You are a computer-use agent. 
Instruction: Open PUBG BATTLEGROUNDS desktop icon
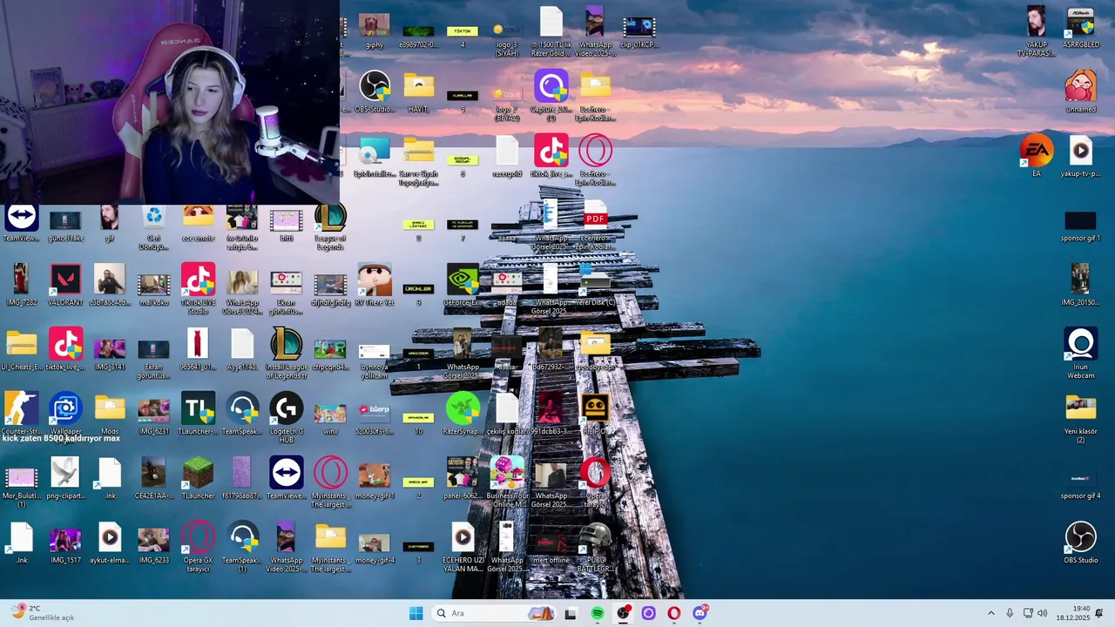click(x=595, y=547)
